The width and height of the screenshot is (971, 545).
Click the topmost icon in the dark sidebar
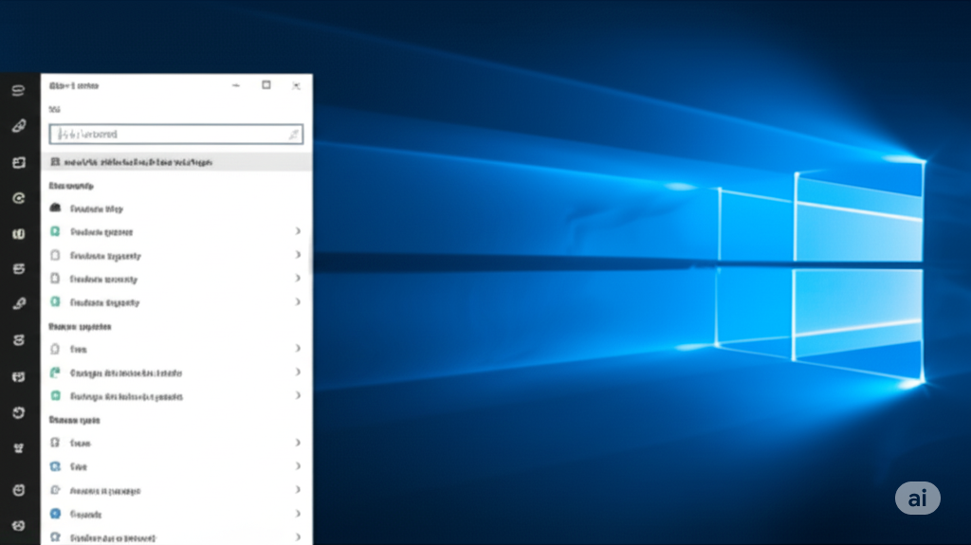19,91
